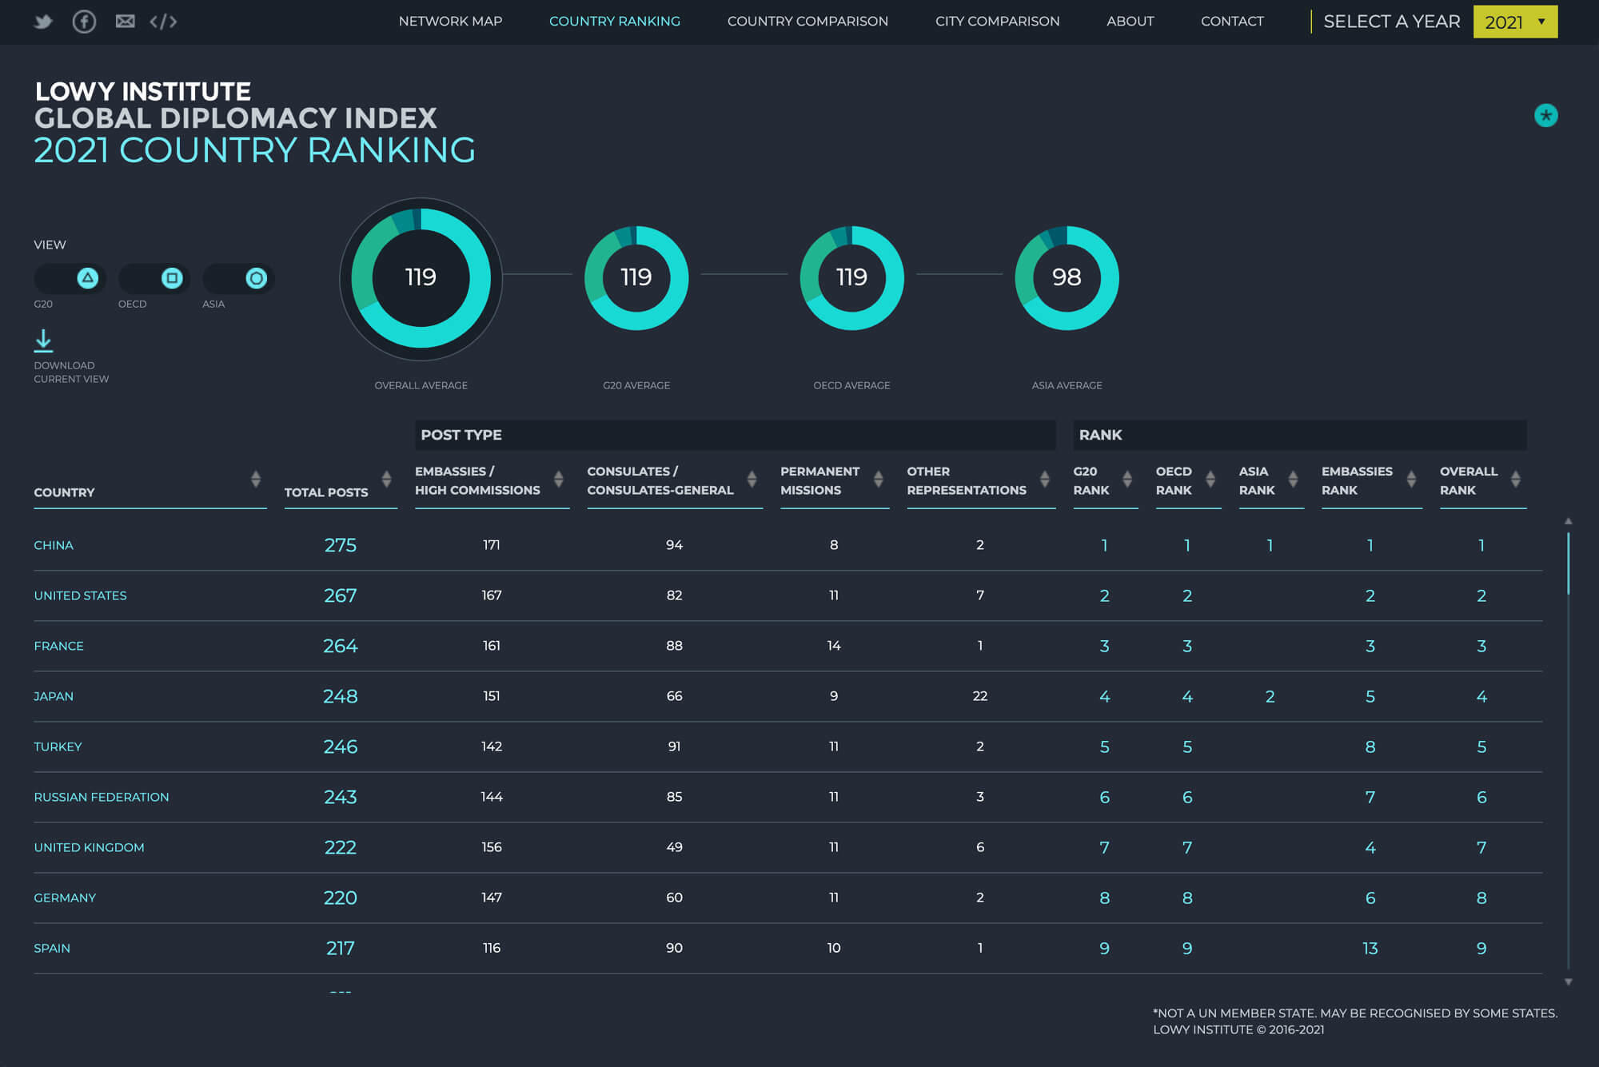This screenshot has width=1599, height=1067.
Task: Sort by Permanent Missions arrows
Action: coord(879,479)
